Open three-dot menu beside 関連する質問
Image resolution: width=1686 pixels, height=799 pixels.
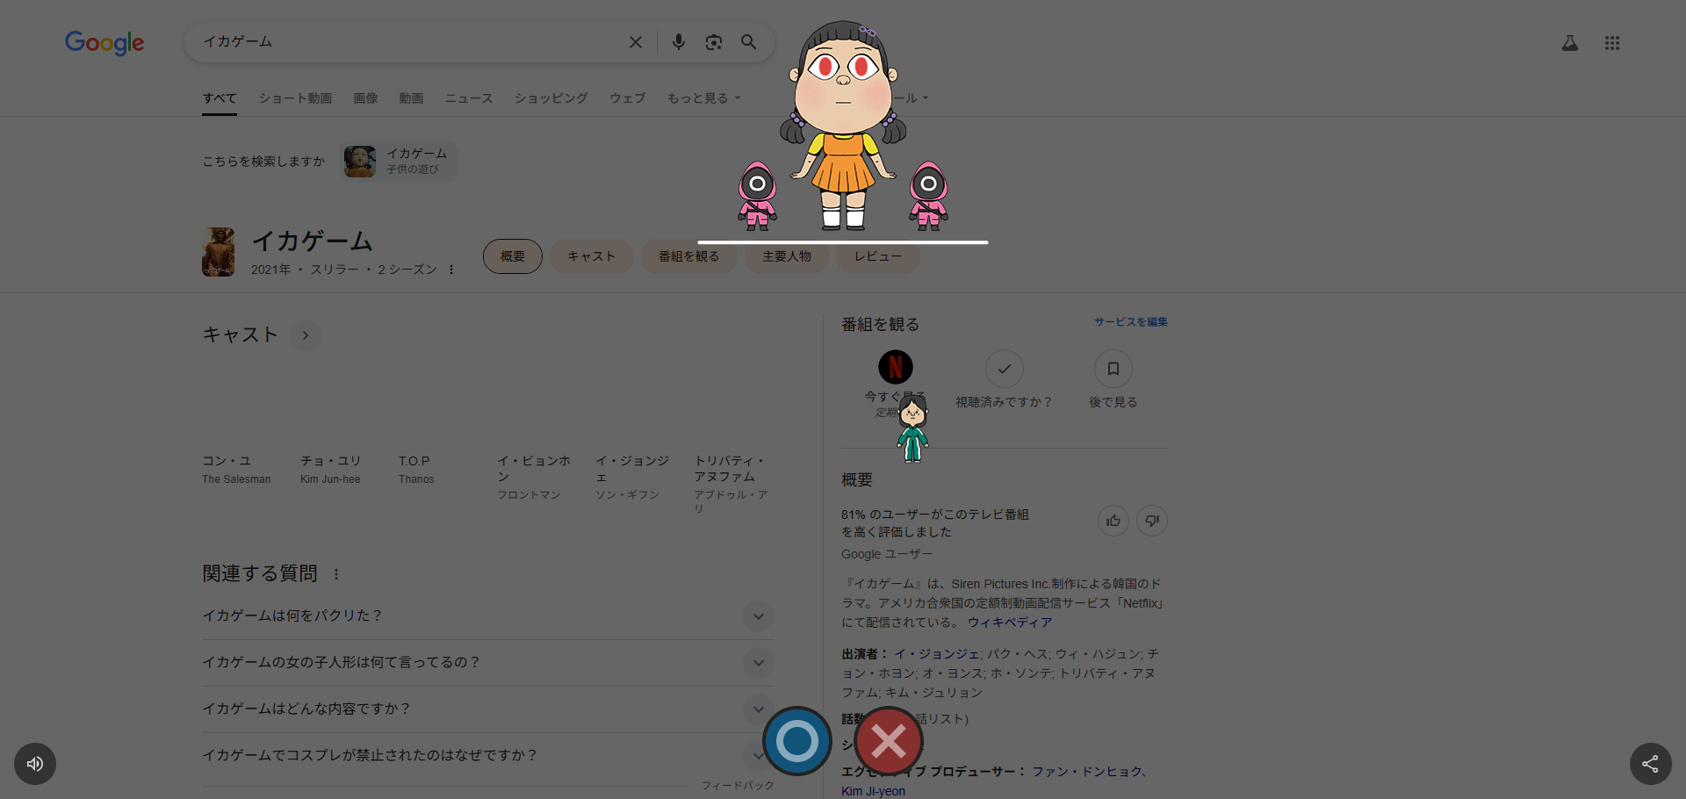coord(336,574)
